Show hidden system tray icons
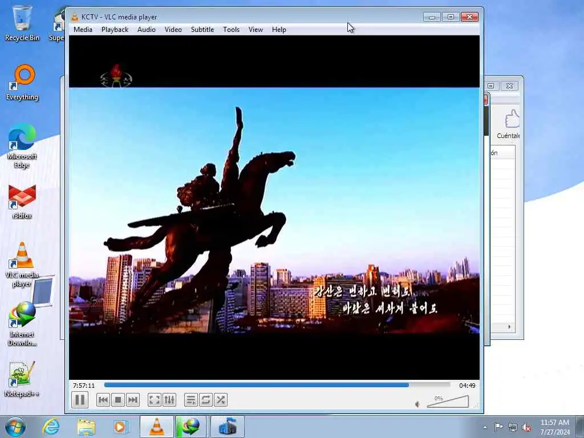The image size is (584, 438). point(485,428)
